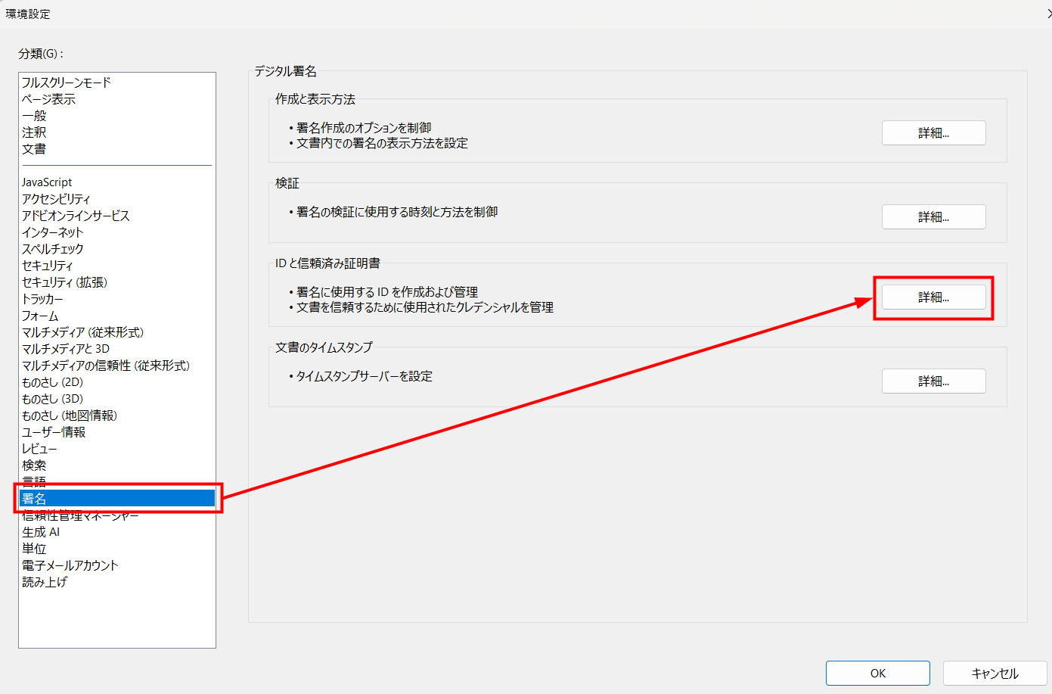The width and height of the screenshot is (1052, 694).
Task: Click 詳細 for 検証 settings
Action: [x=933, y=216]
